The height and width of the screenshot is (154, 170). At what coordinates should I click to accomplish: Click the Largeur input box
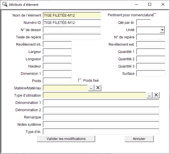tap(57, 52)
